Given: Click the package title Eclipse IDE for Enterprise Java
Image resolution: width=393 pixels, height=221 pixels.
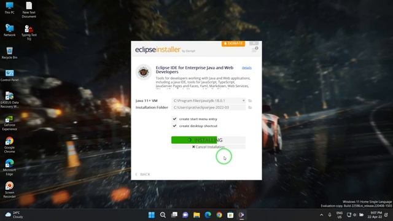Looking at the screenshot, I should (x=195, y=69).
